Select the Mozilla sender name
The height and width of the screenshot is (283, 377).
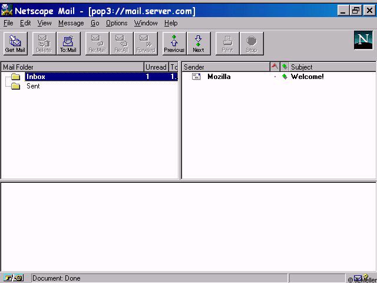(x=219, y=77)
